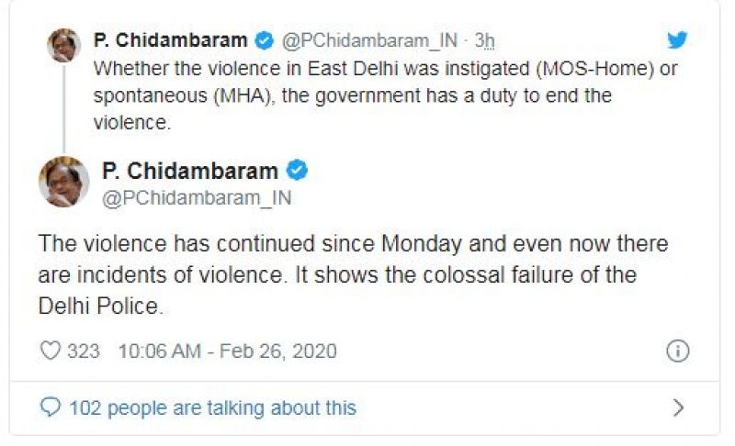735x446 pixels.
Task: Click the Twitter bird logo
Action: tap(677, 40)
